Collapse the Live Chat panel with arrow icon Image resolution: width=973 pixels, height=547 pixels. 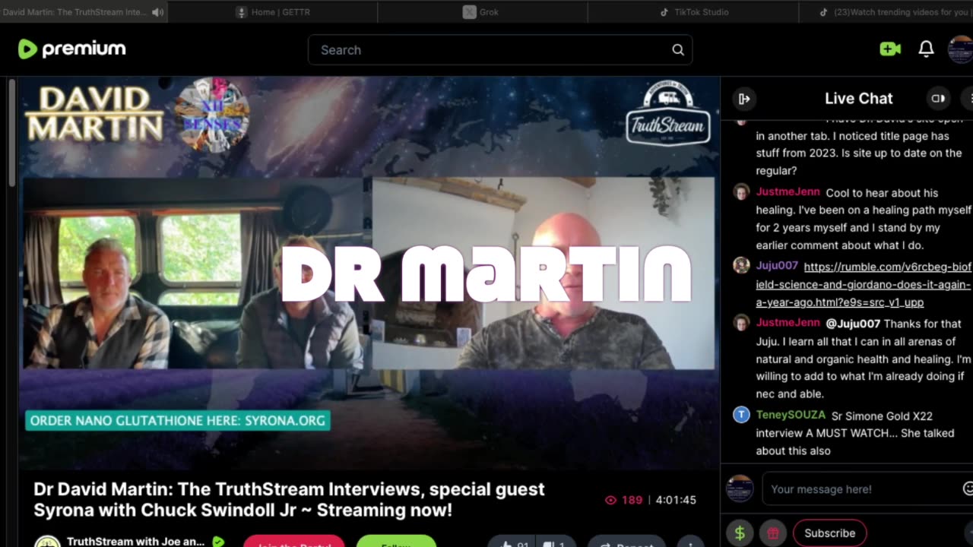[744, 99]
